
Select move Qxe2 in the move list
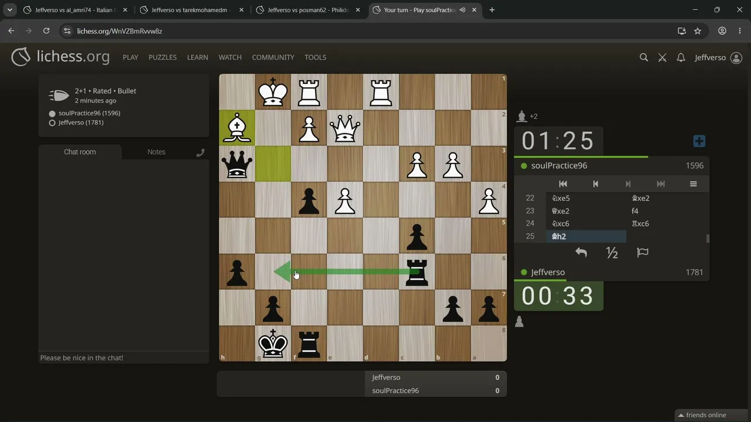(586, 211)
